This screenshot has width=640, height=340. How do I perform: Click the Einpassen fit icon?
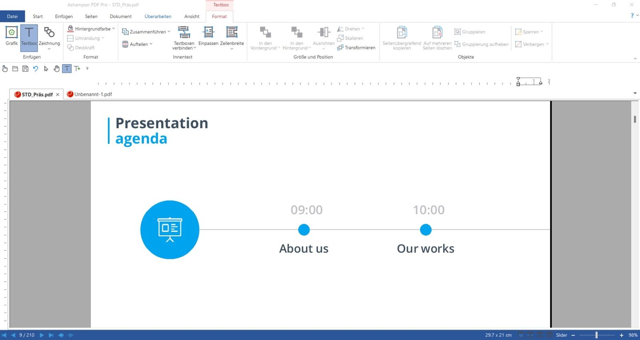pos(208,36)
